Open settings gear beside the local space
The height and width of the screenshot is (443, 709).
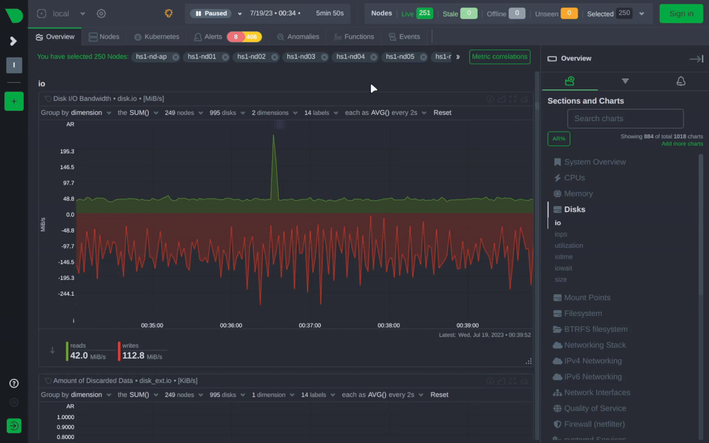pos(101,13)
